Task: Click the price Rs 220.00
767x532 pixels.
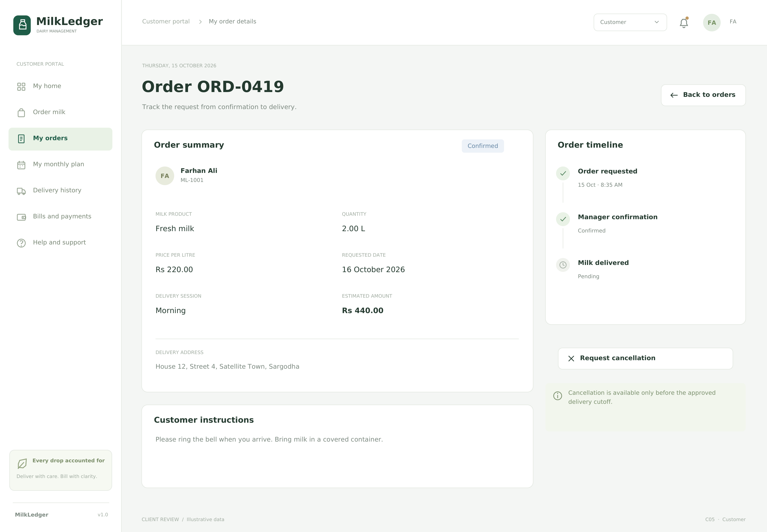Action: click(174, 270)
